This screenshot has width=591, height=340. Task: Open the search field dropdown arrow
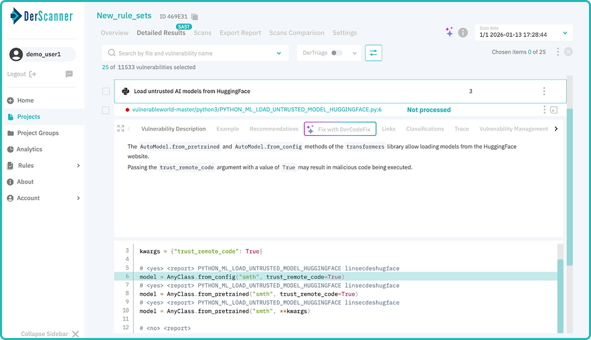279,53
